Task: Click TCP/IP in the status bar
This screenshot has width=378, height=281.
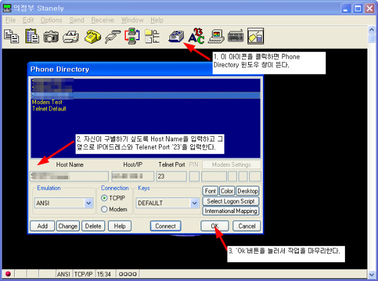Action: point(83,274)
